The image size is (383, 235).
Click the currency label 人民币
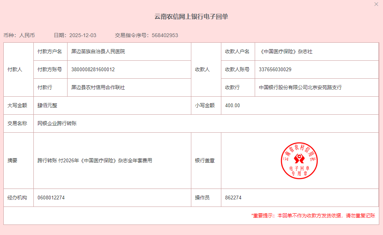tap(27, 35)
